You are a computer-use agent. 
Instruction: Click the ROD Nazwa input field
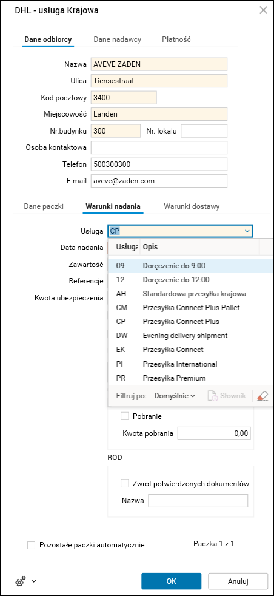tap(198, 501)
